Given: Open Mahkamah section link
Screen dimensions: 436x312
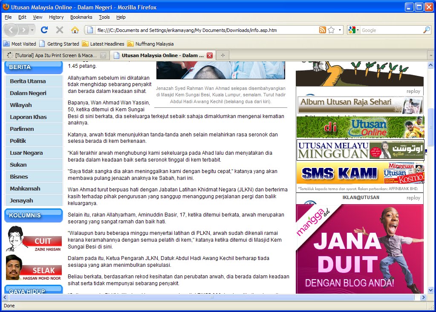Looking at the screenshot, I should [34, 189].
